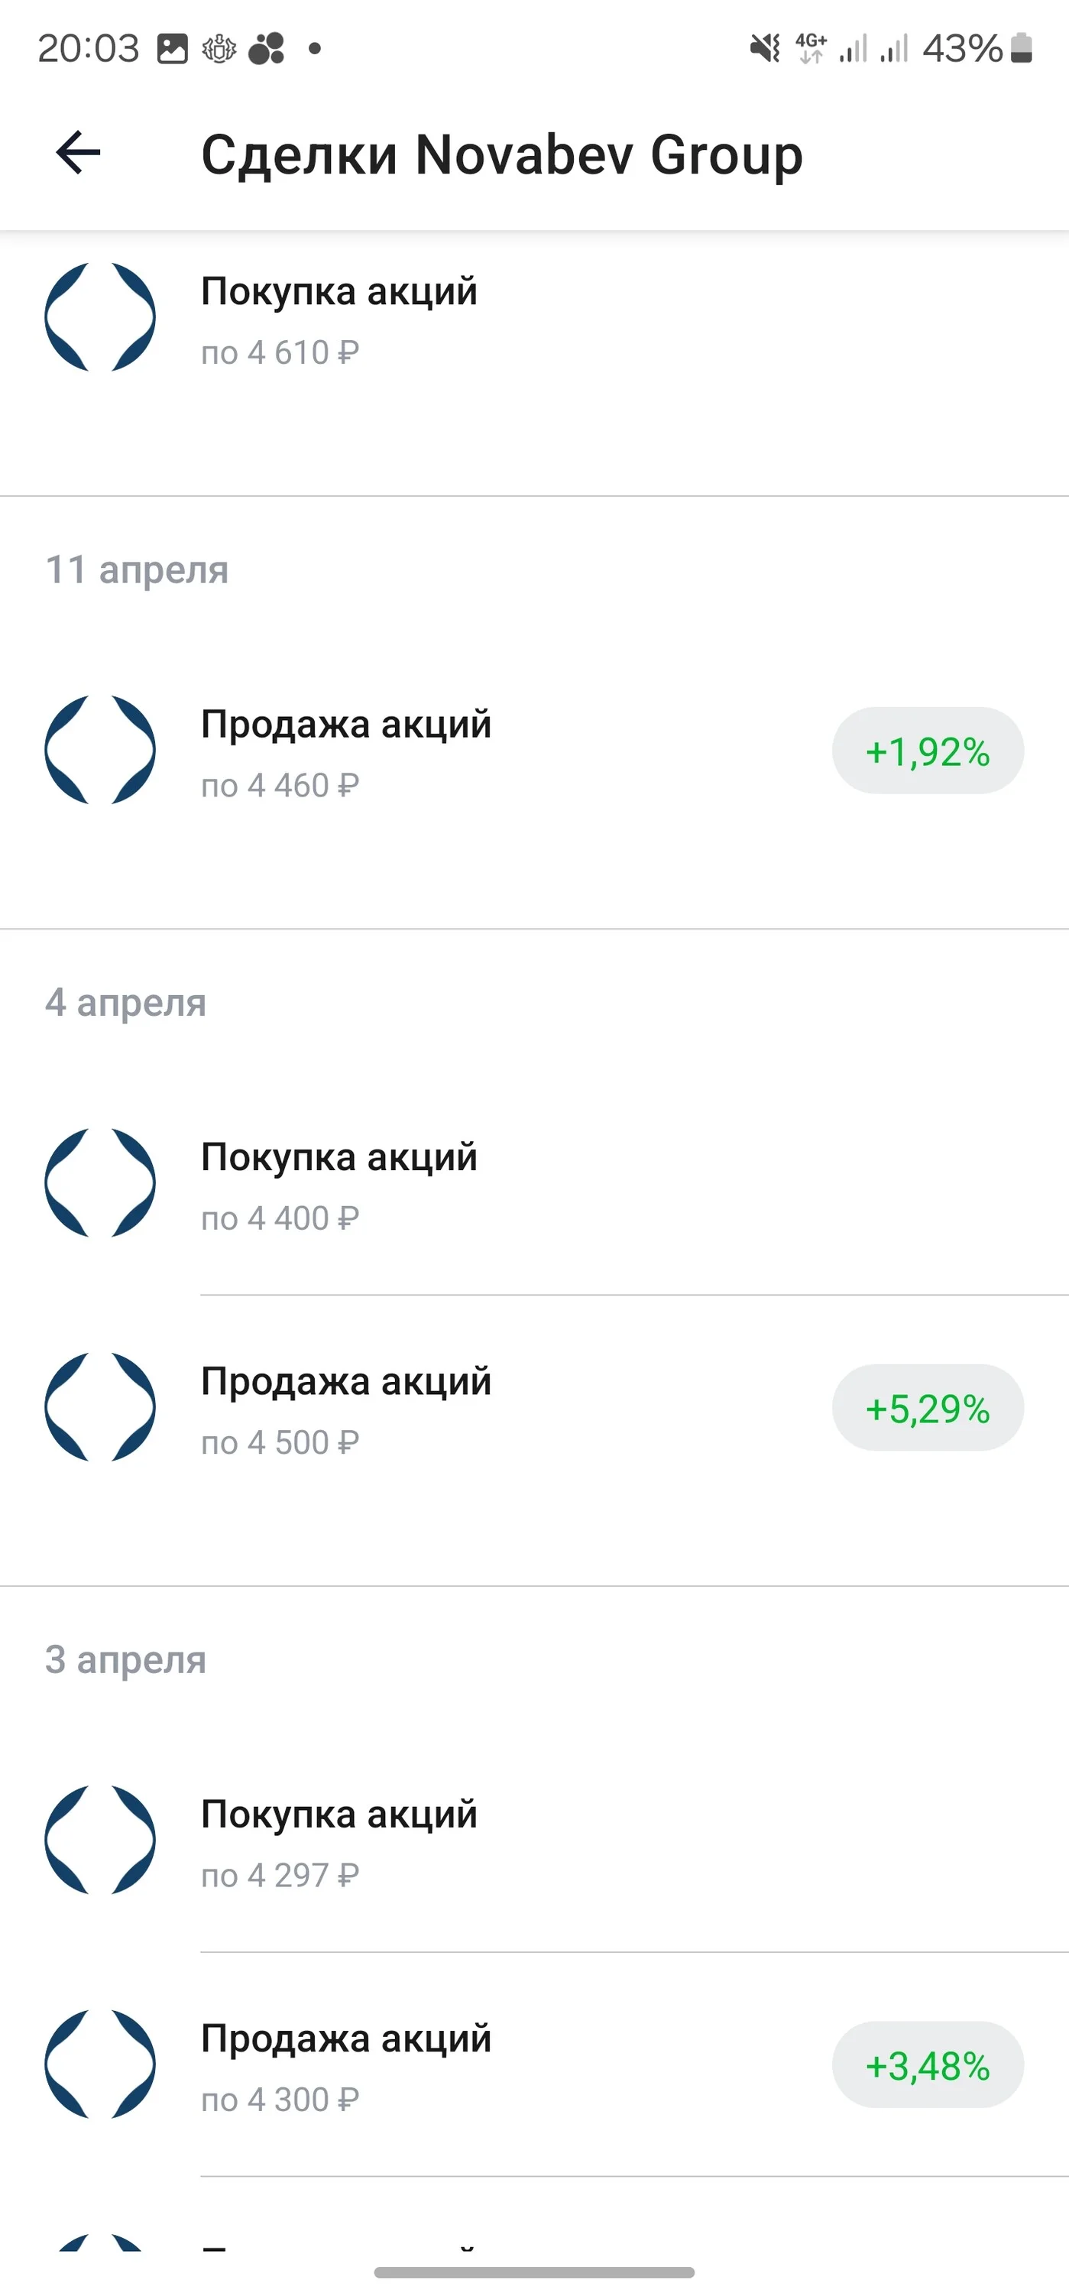Open the +1,92% profit badge

pyautogui.click(x=928, y=751)
